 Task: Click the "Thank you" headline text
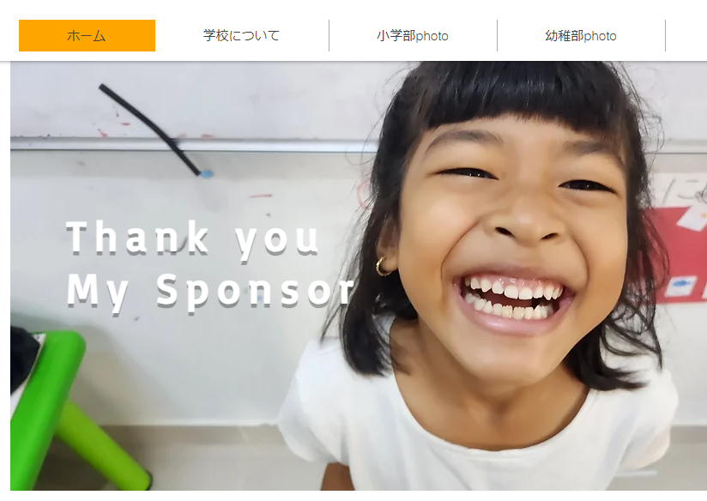point(193,238)
